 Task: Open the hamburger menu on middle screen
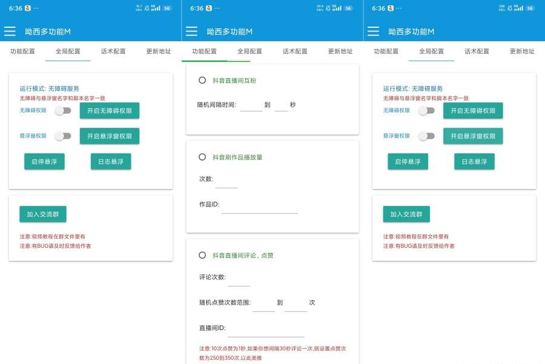pyautogui.click(x=191, y=31)
